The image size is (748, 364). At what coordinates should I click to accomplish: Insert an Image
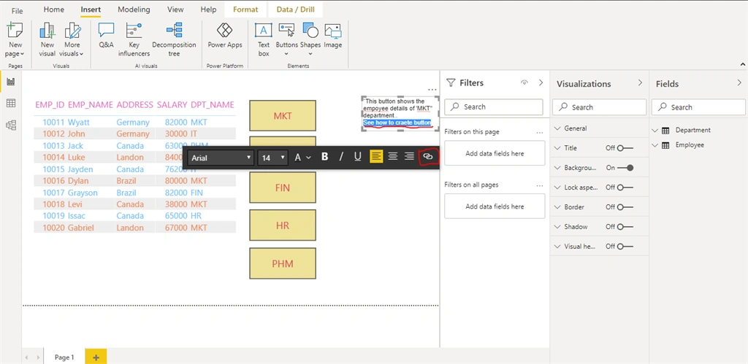click(332, 36)
